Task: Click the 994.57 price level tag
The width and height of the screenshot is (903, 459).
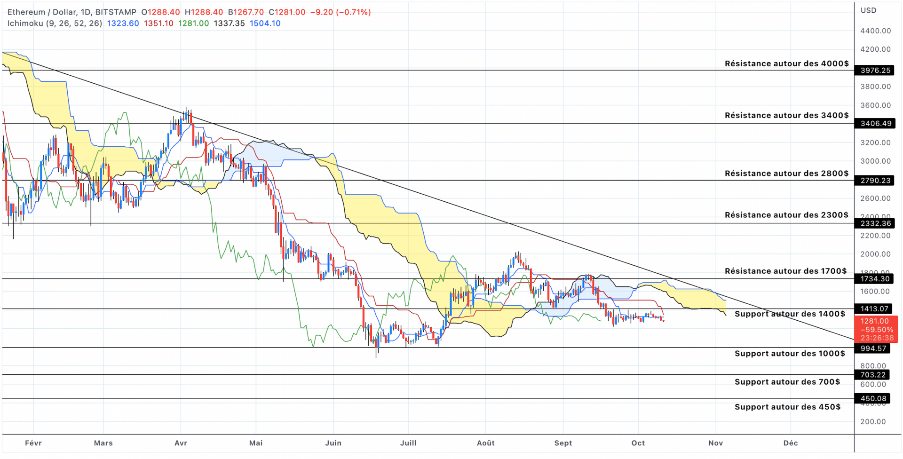Action: (872, 348)
